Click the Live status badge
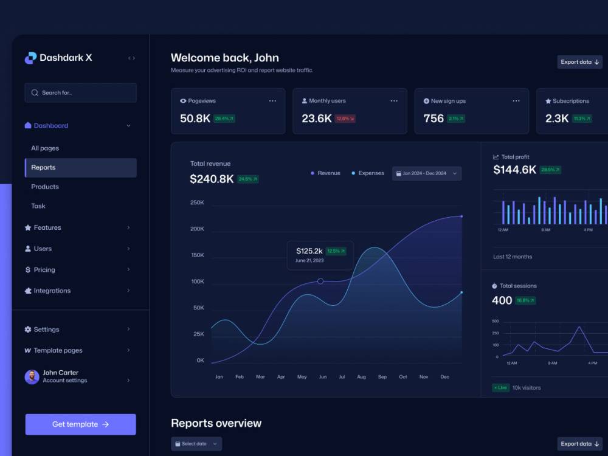Screen dimensions: 608x456 pyautogui.click(x=500, y=388)
